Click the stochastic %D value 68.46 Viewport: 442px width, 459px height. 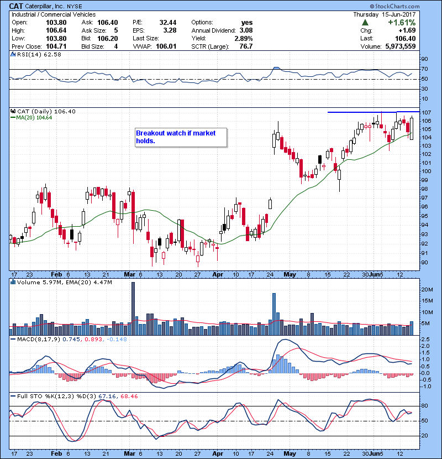(x=129, y=397)
